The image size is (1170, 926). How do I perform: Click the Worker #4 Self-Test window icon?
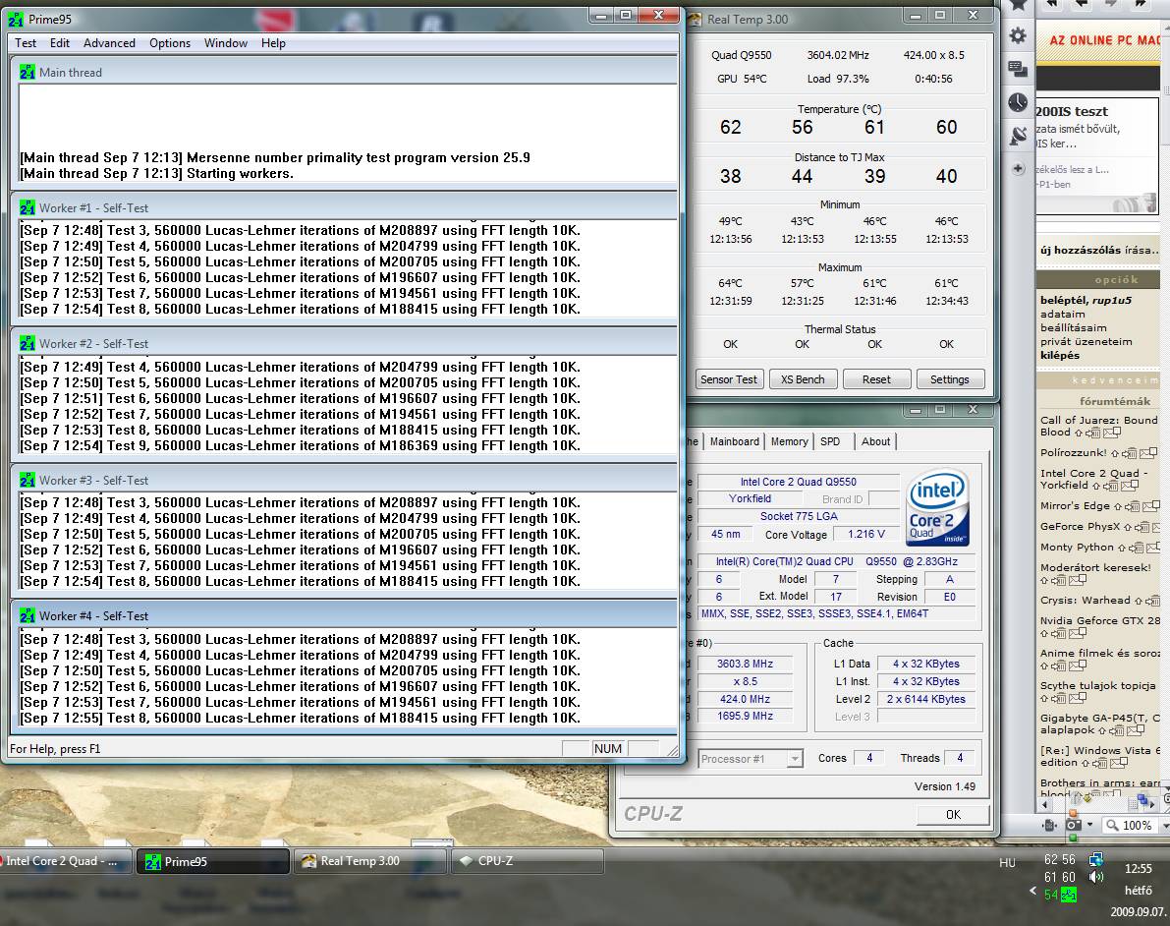[x=28, y=616]
